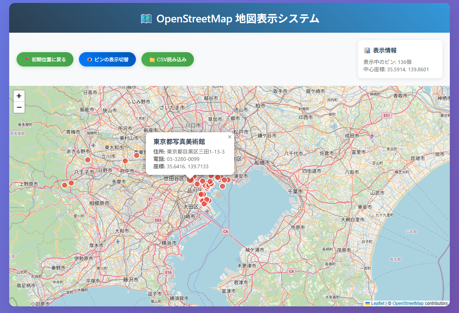Zoom in with the plus button
This screenshot has width=459, height=313.
[x=19, y=96]
